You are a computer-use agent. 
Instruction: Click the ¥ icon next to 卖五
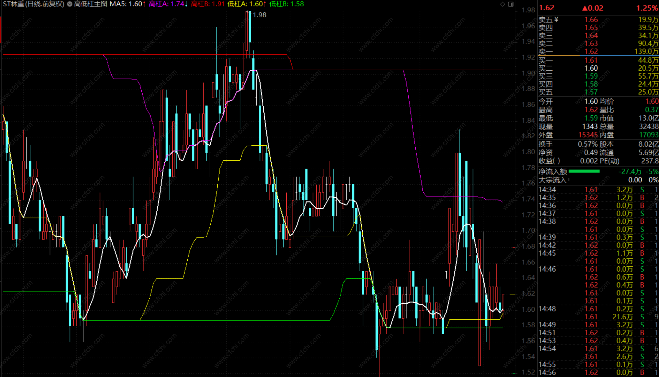point(556,20)
